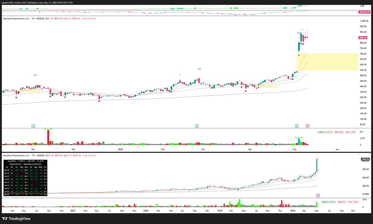Click the 37.2 P/E value in the table
Viewport: 373px width, 224px height.
45,170
